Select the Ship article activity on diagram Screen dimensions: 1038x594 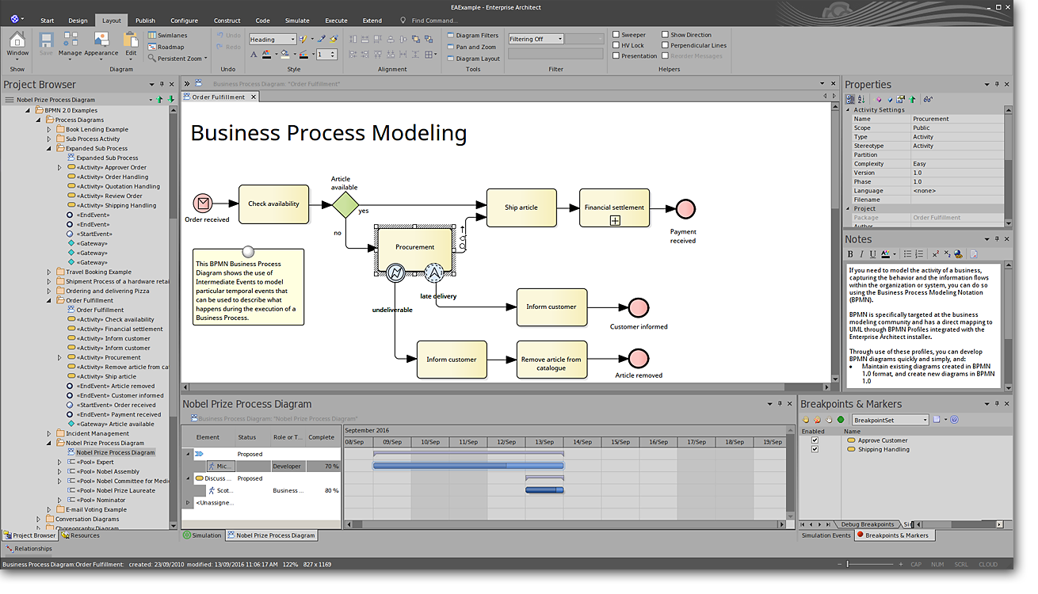coord(521,208)
